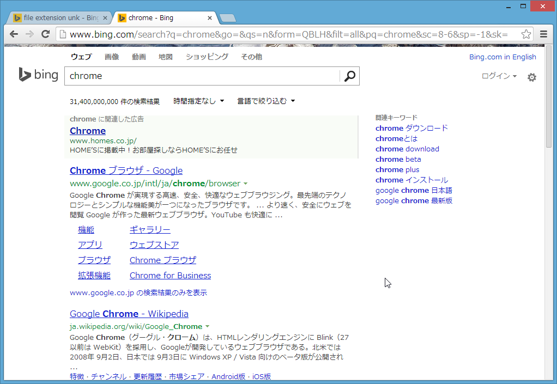Open the ログイン dropdown
The width and height of the screenshot is (557, 384).
(x=499, y=76)
